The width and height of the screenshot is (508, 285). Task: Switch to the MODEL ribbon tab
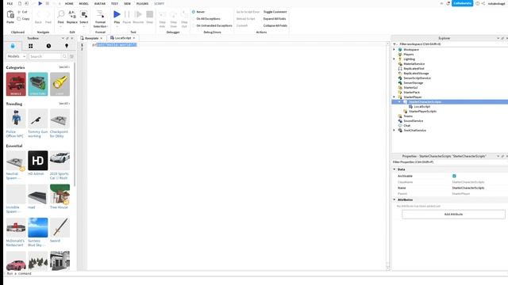point(83,3)
